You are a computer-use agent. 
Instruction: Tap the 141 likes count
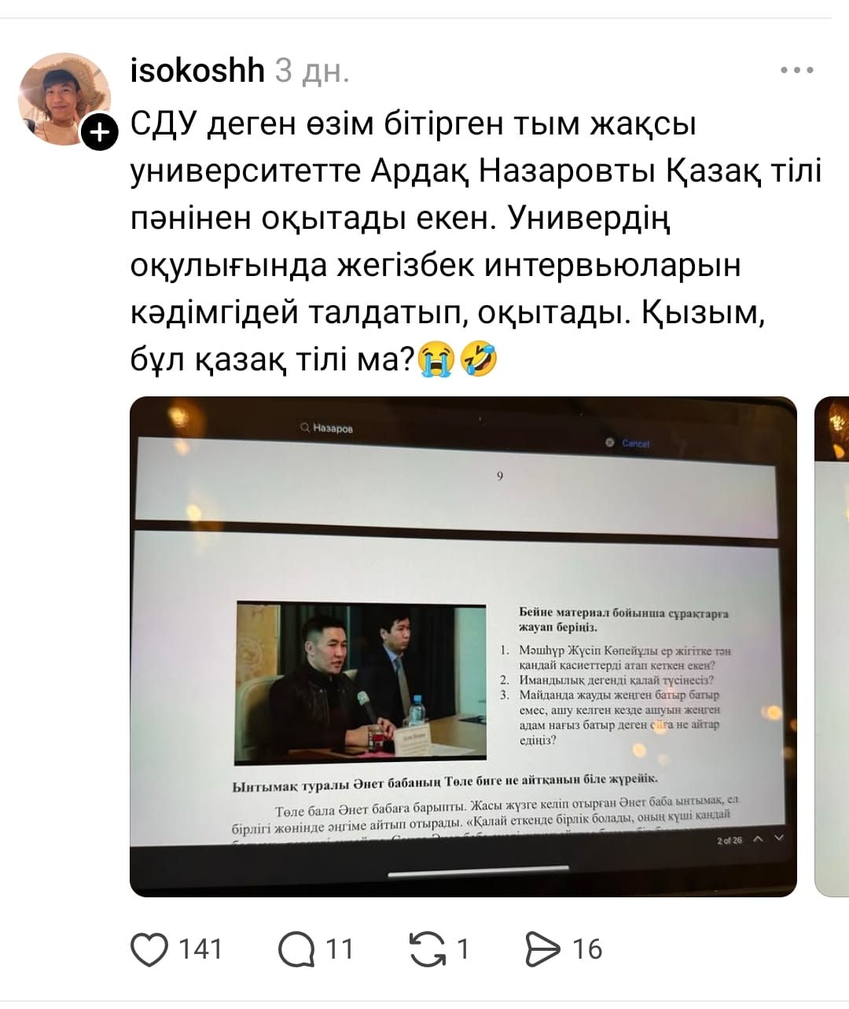point(200,949)
